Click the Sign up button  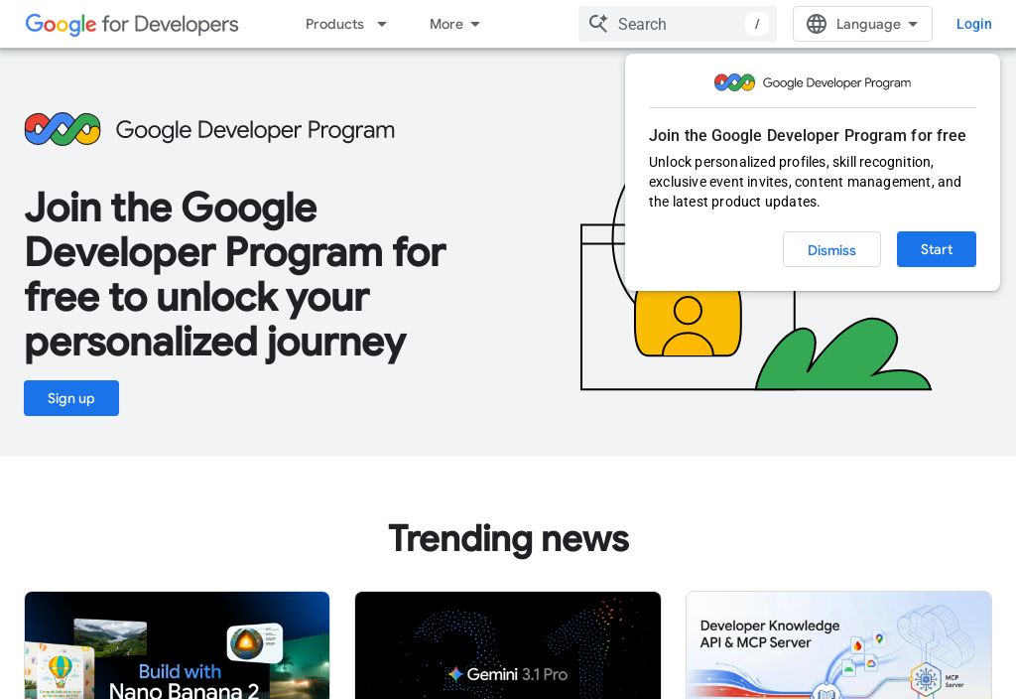click(70, 398)
